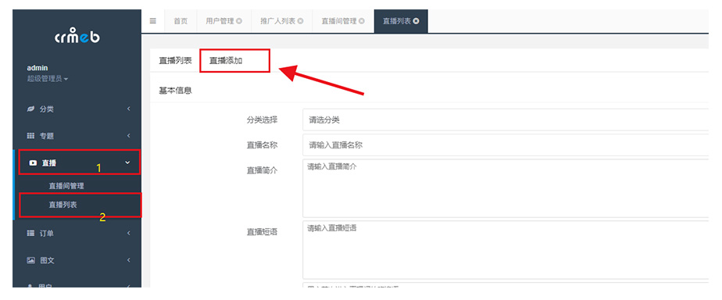Close the 推广人列表 tab
The height and width of the screenshot is (300, 722).
pos(300,21)
